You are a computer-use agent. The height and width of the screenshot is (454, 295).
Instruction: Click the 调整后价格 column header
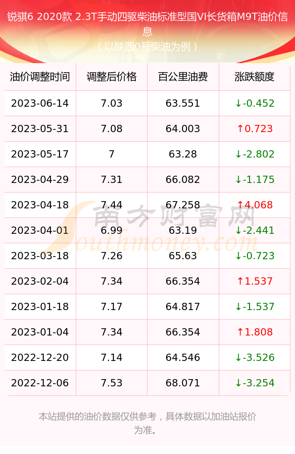coord(112,77)
